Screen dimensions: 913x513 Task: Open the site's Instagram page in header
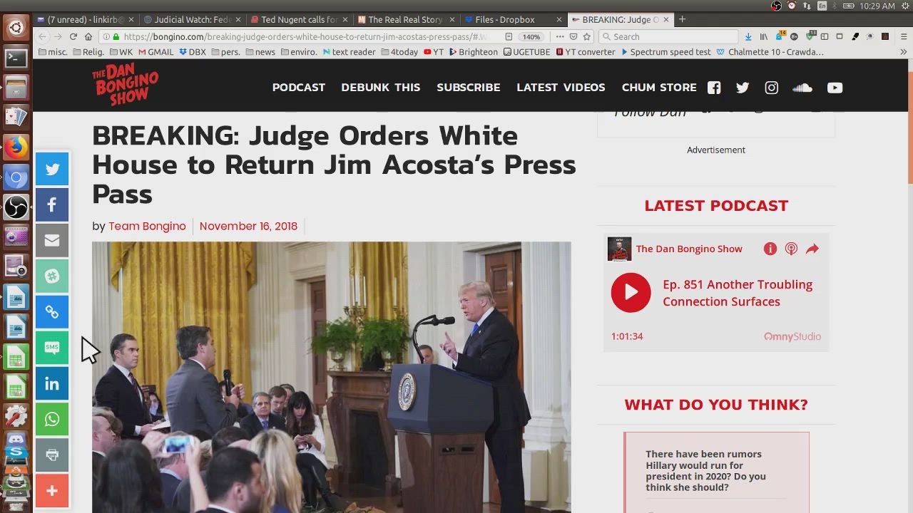click(x=772, y=88)
